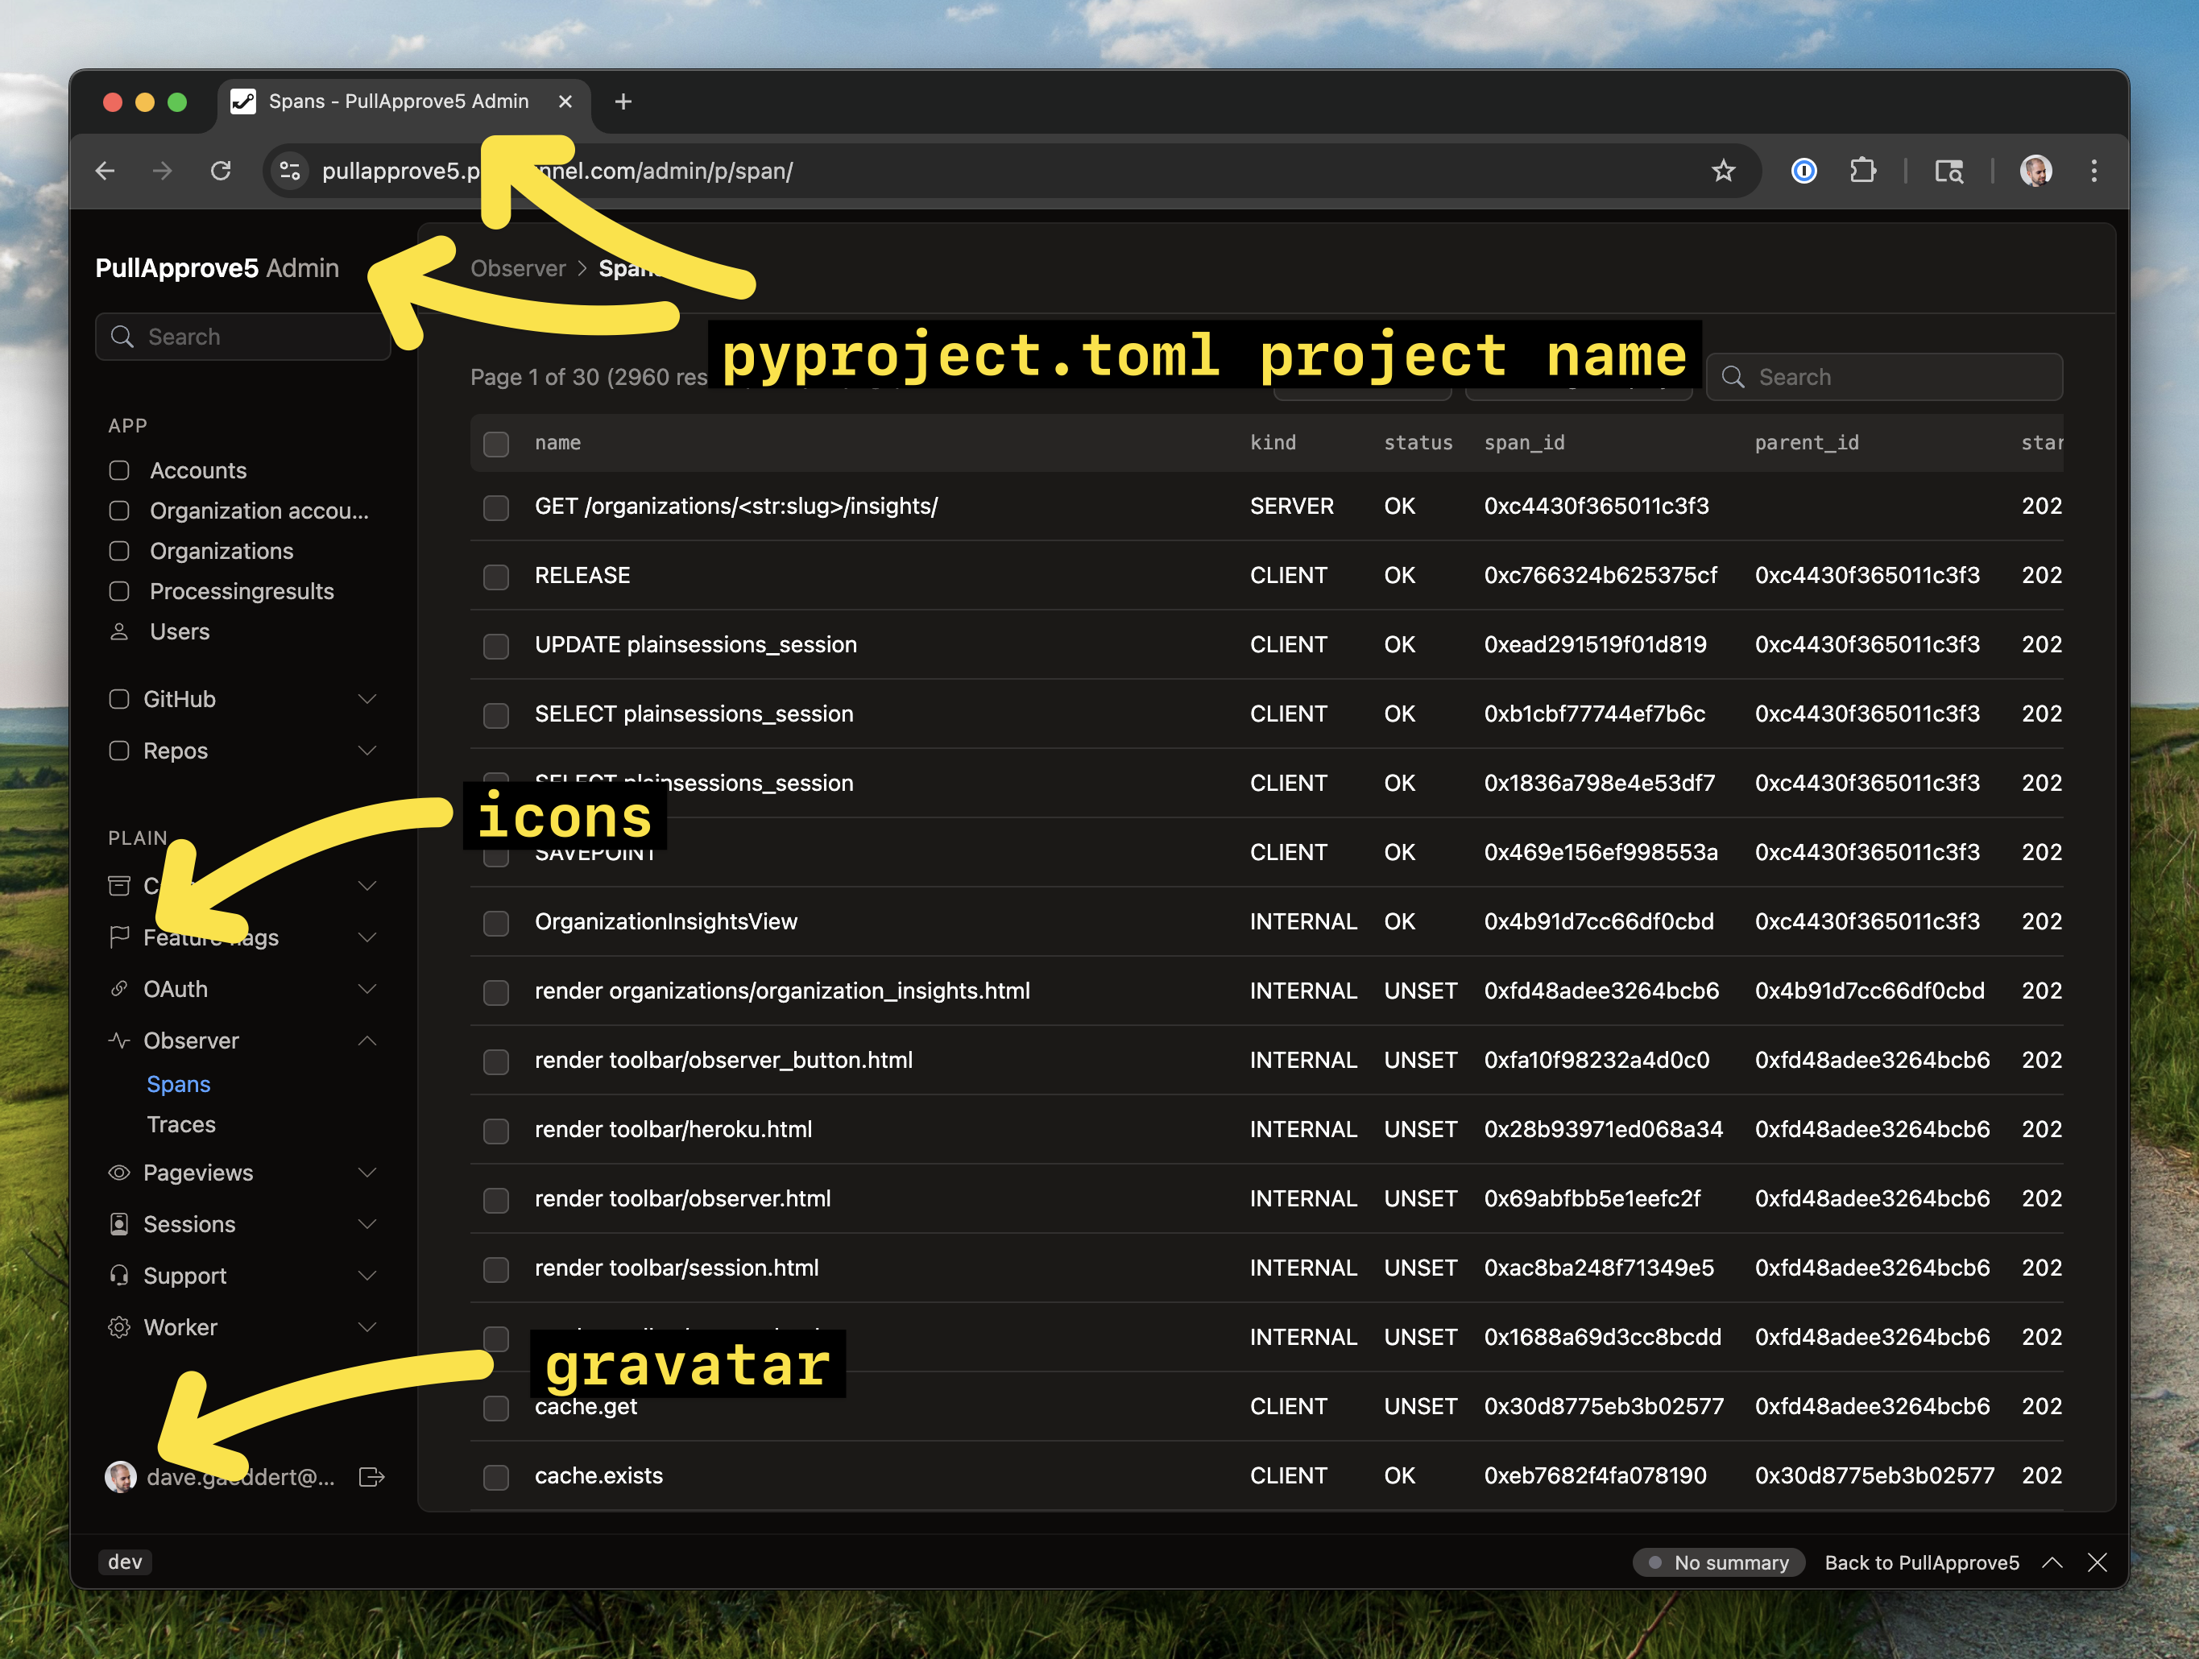
Task: Expand the Support section chevron
Action: tap(366, 1276)
